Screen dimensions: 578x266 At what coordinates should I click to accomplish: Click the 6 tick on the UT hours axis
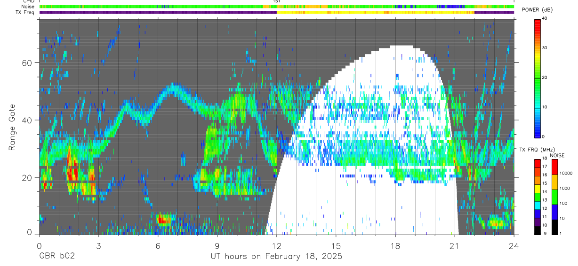(x=158, y=245)
